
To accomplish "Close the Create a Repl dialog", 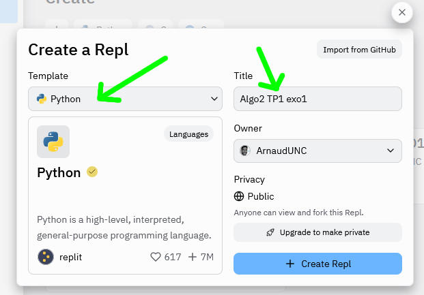I will [401, 12].
